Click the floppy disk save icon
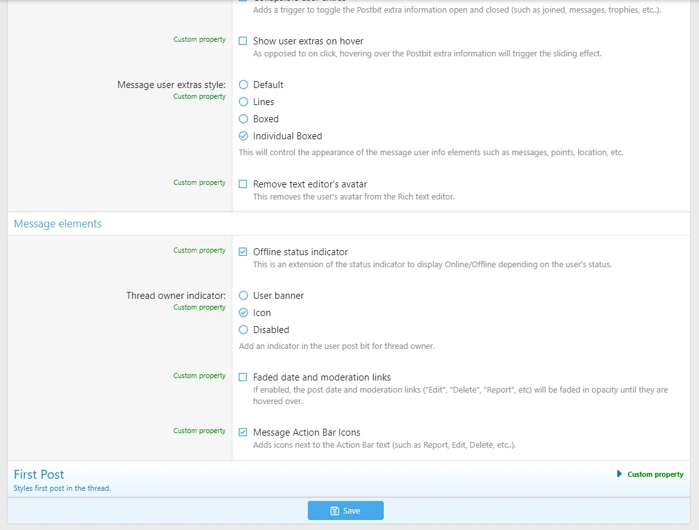 [x=334, y=511]
